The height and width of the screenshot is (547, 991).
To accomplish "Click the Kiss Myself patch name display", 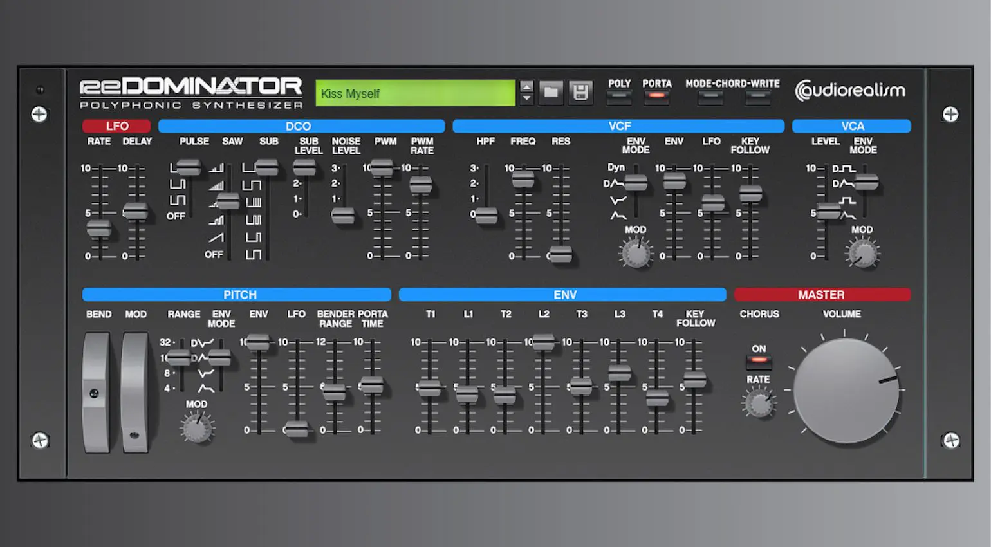I will 414,92.
